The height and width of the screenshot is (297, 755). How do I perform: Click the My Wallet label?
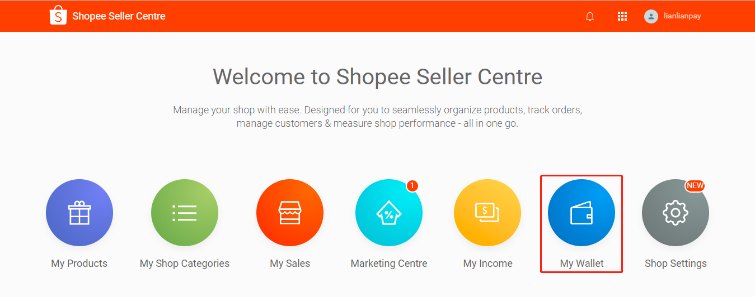(x=582, y=264)
